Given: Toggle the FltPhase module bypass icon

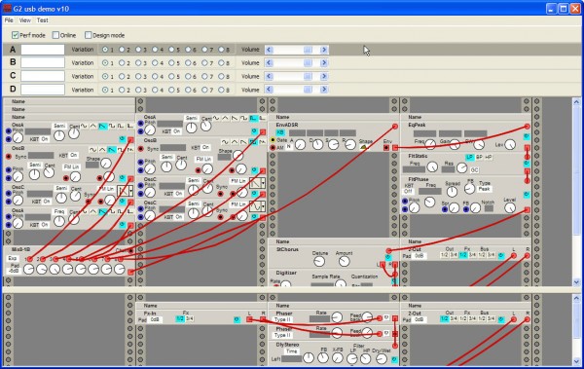Looking at the screenshot, I should 527,195.
